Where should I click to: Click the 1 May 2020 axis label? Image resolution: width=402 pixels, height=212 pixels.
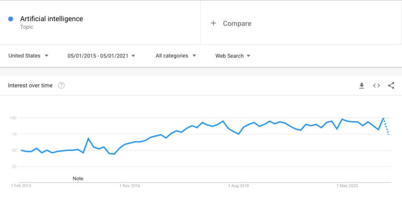coord(348,186)
